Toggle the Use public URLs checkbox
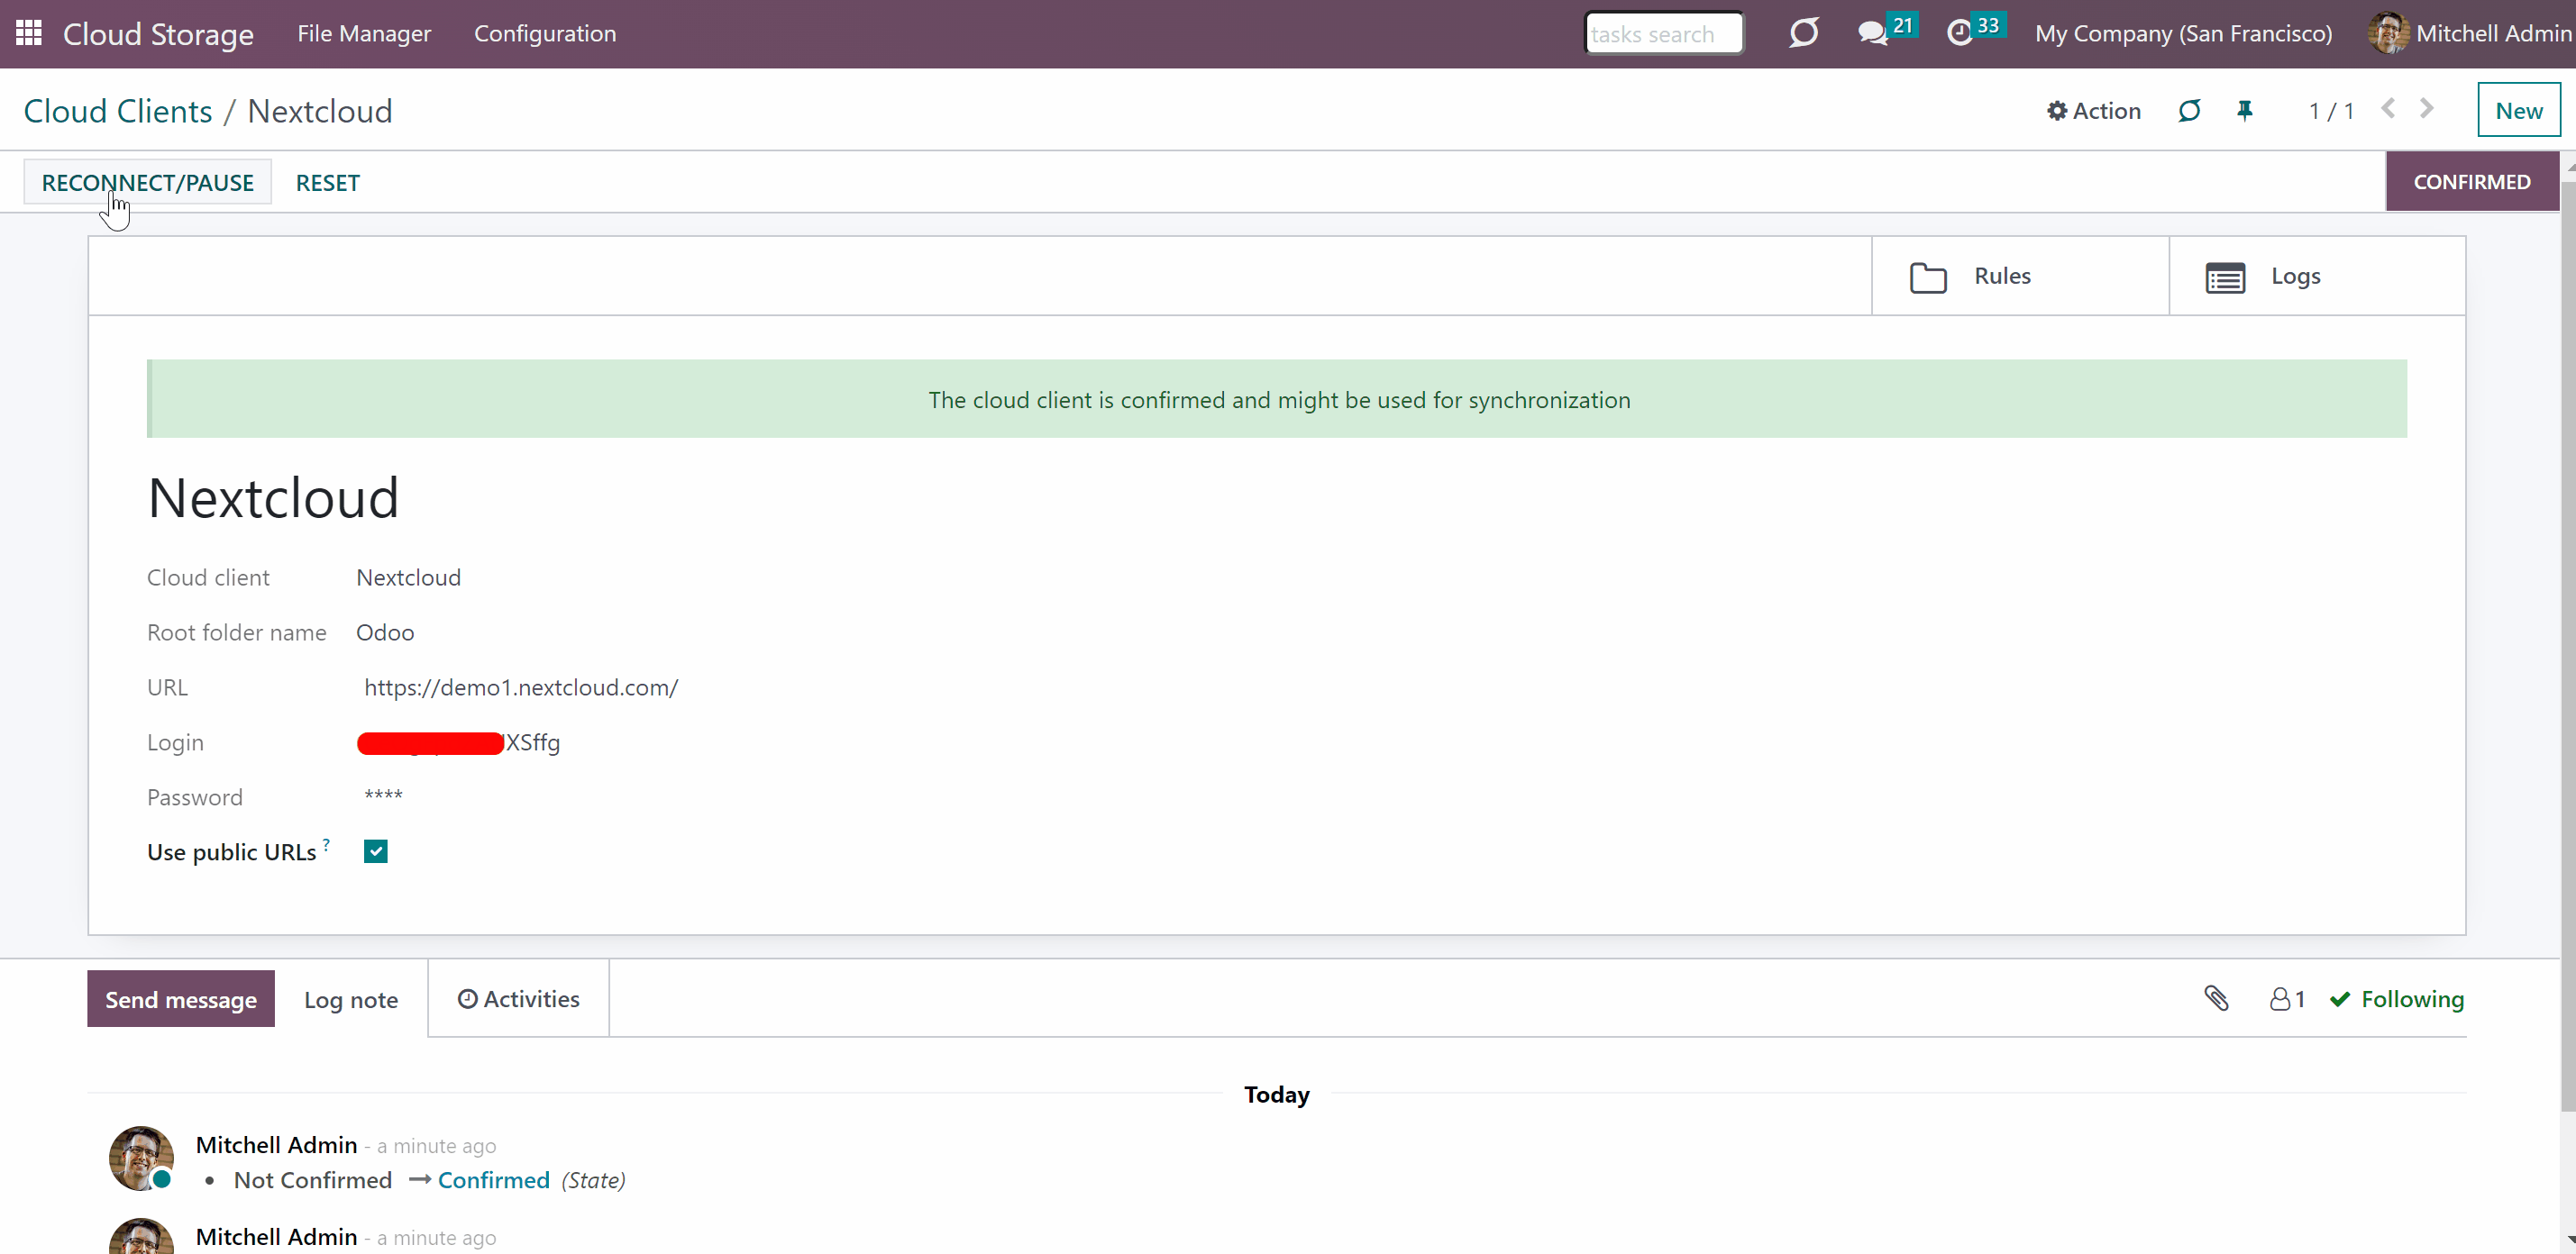Screen dimensions: 2576x1254 tap(376, 851)
